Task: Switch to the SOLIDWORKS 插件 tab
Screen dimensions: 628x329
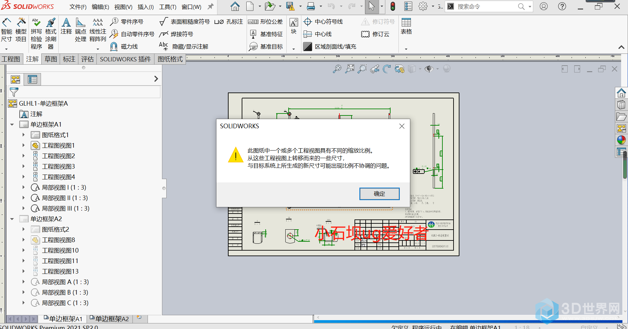Action: pos(125,59)
